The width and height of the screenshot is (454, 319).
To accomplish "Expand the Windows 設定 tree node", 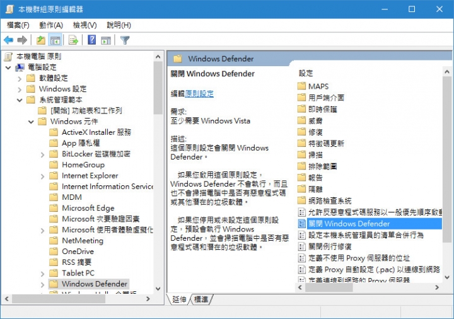I will pyautogui.click(x=20, y=90).
